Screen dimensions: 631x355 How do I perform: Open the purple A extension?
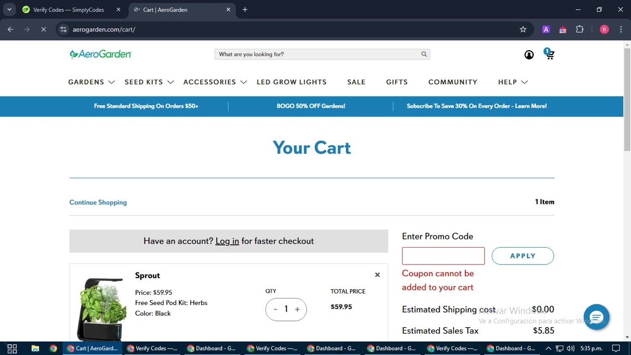click(546, 29)
